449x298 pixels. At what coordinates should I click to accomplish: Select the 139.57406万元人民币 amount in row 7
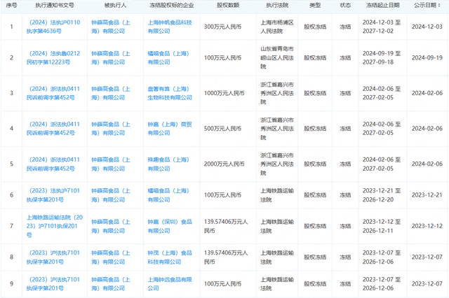[x=226, y=226]
